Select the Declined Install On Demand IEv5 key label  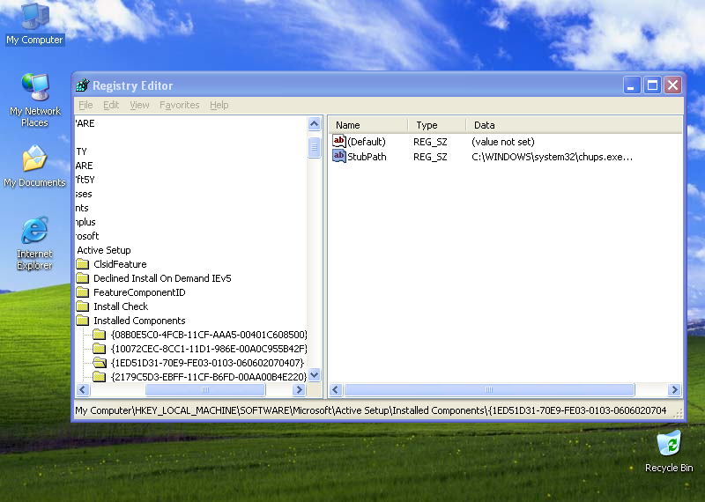(x=162, y=278)
